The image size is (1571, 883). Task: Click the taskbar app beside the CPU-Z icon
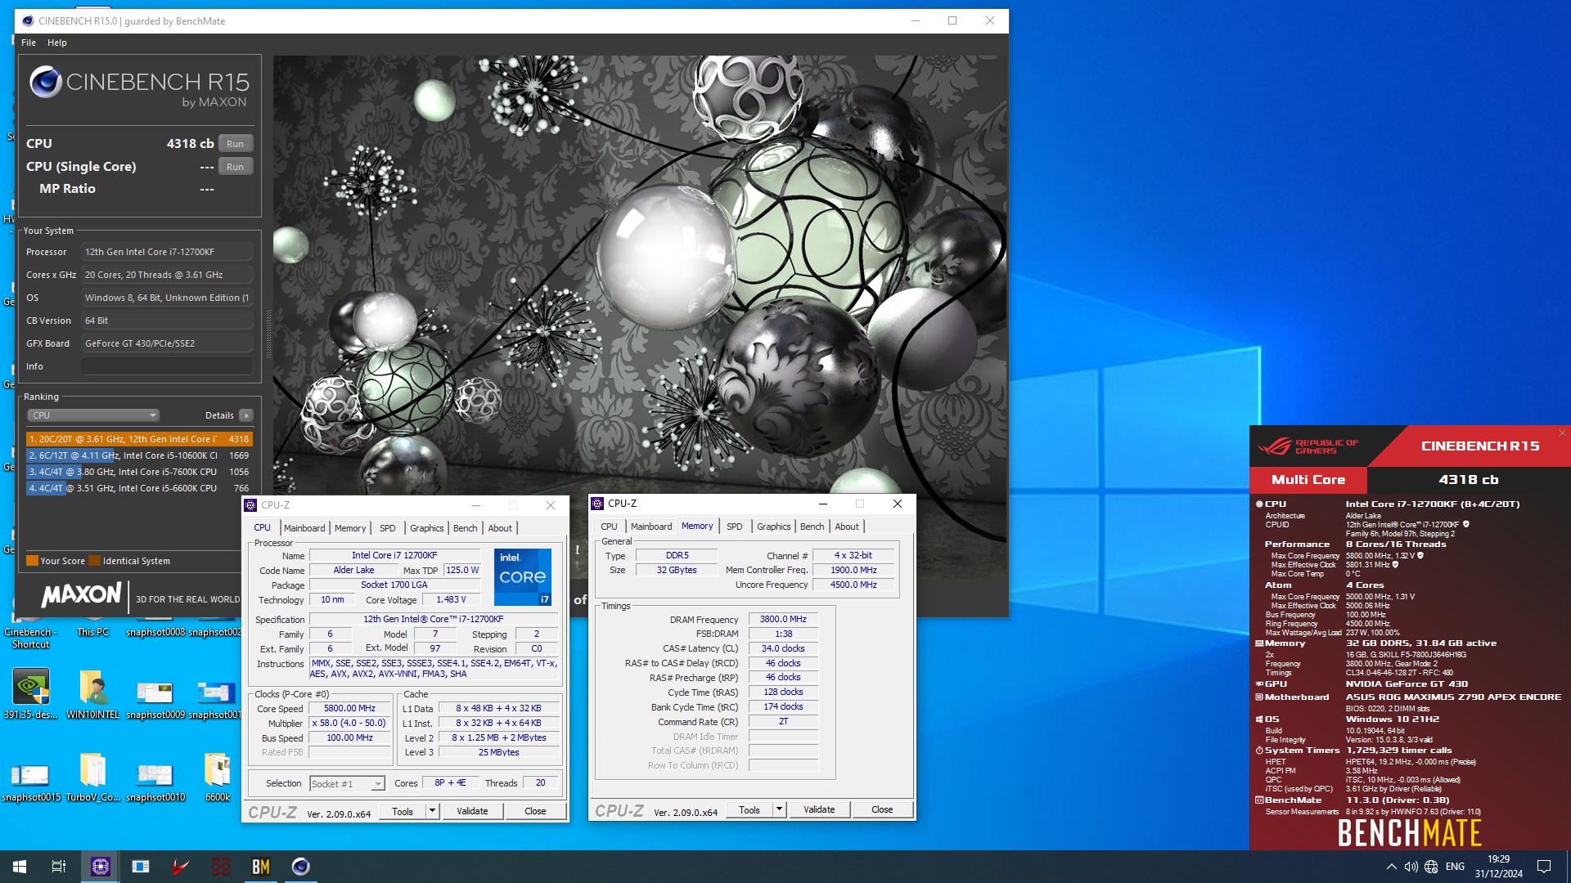[x=140, y=867]
